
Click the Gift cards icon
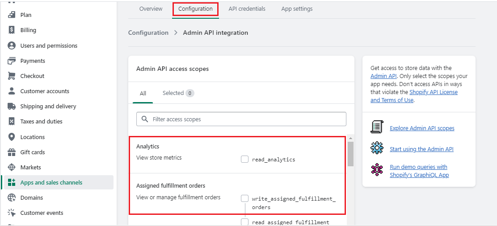pos(12,152)
